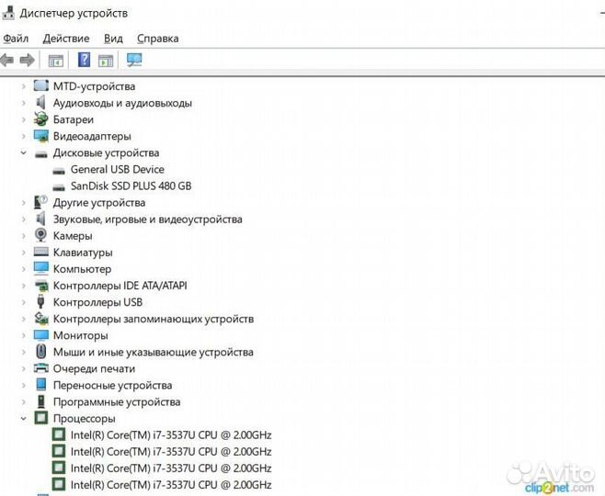The height and width of the screenshot is (496, 605).
Task: Select the Диспетчер устройств title bar icon
Action: [x=8, y=13]
